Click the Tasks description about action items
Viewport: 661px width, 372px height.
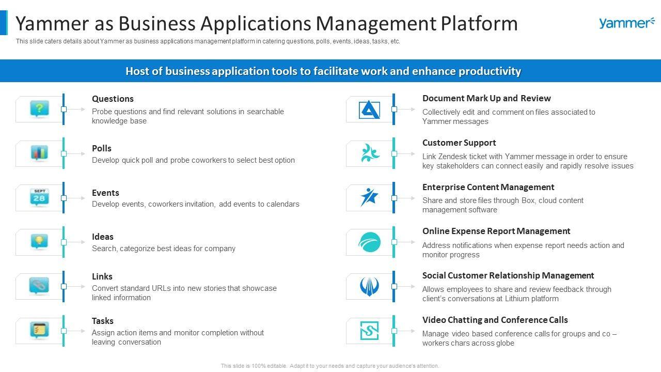pos(178,337)
